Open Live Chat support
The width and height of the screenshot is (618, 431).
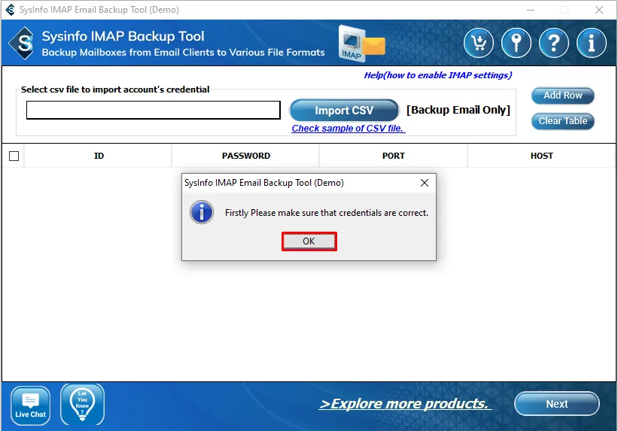click(x=31, y=405)
